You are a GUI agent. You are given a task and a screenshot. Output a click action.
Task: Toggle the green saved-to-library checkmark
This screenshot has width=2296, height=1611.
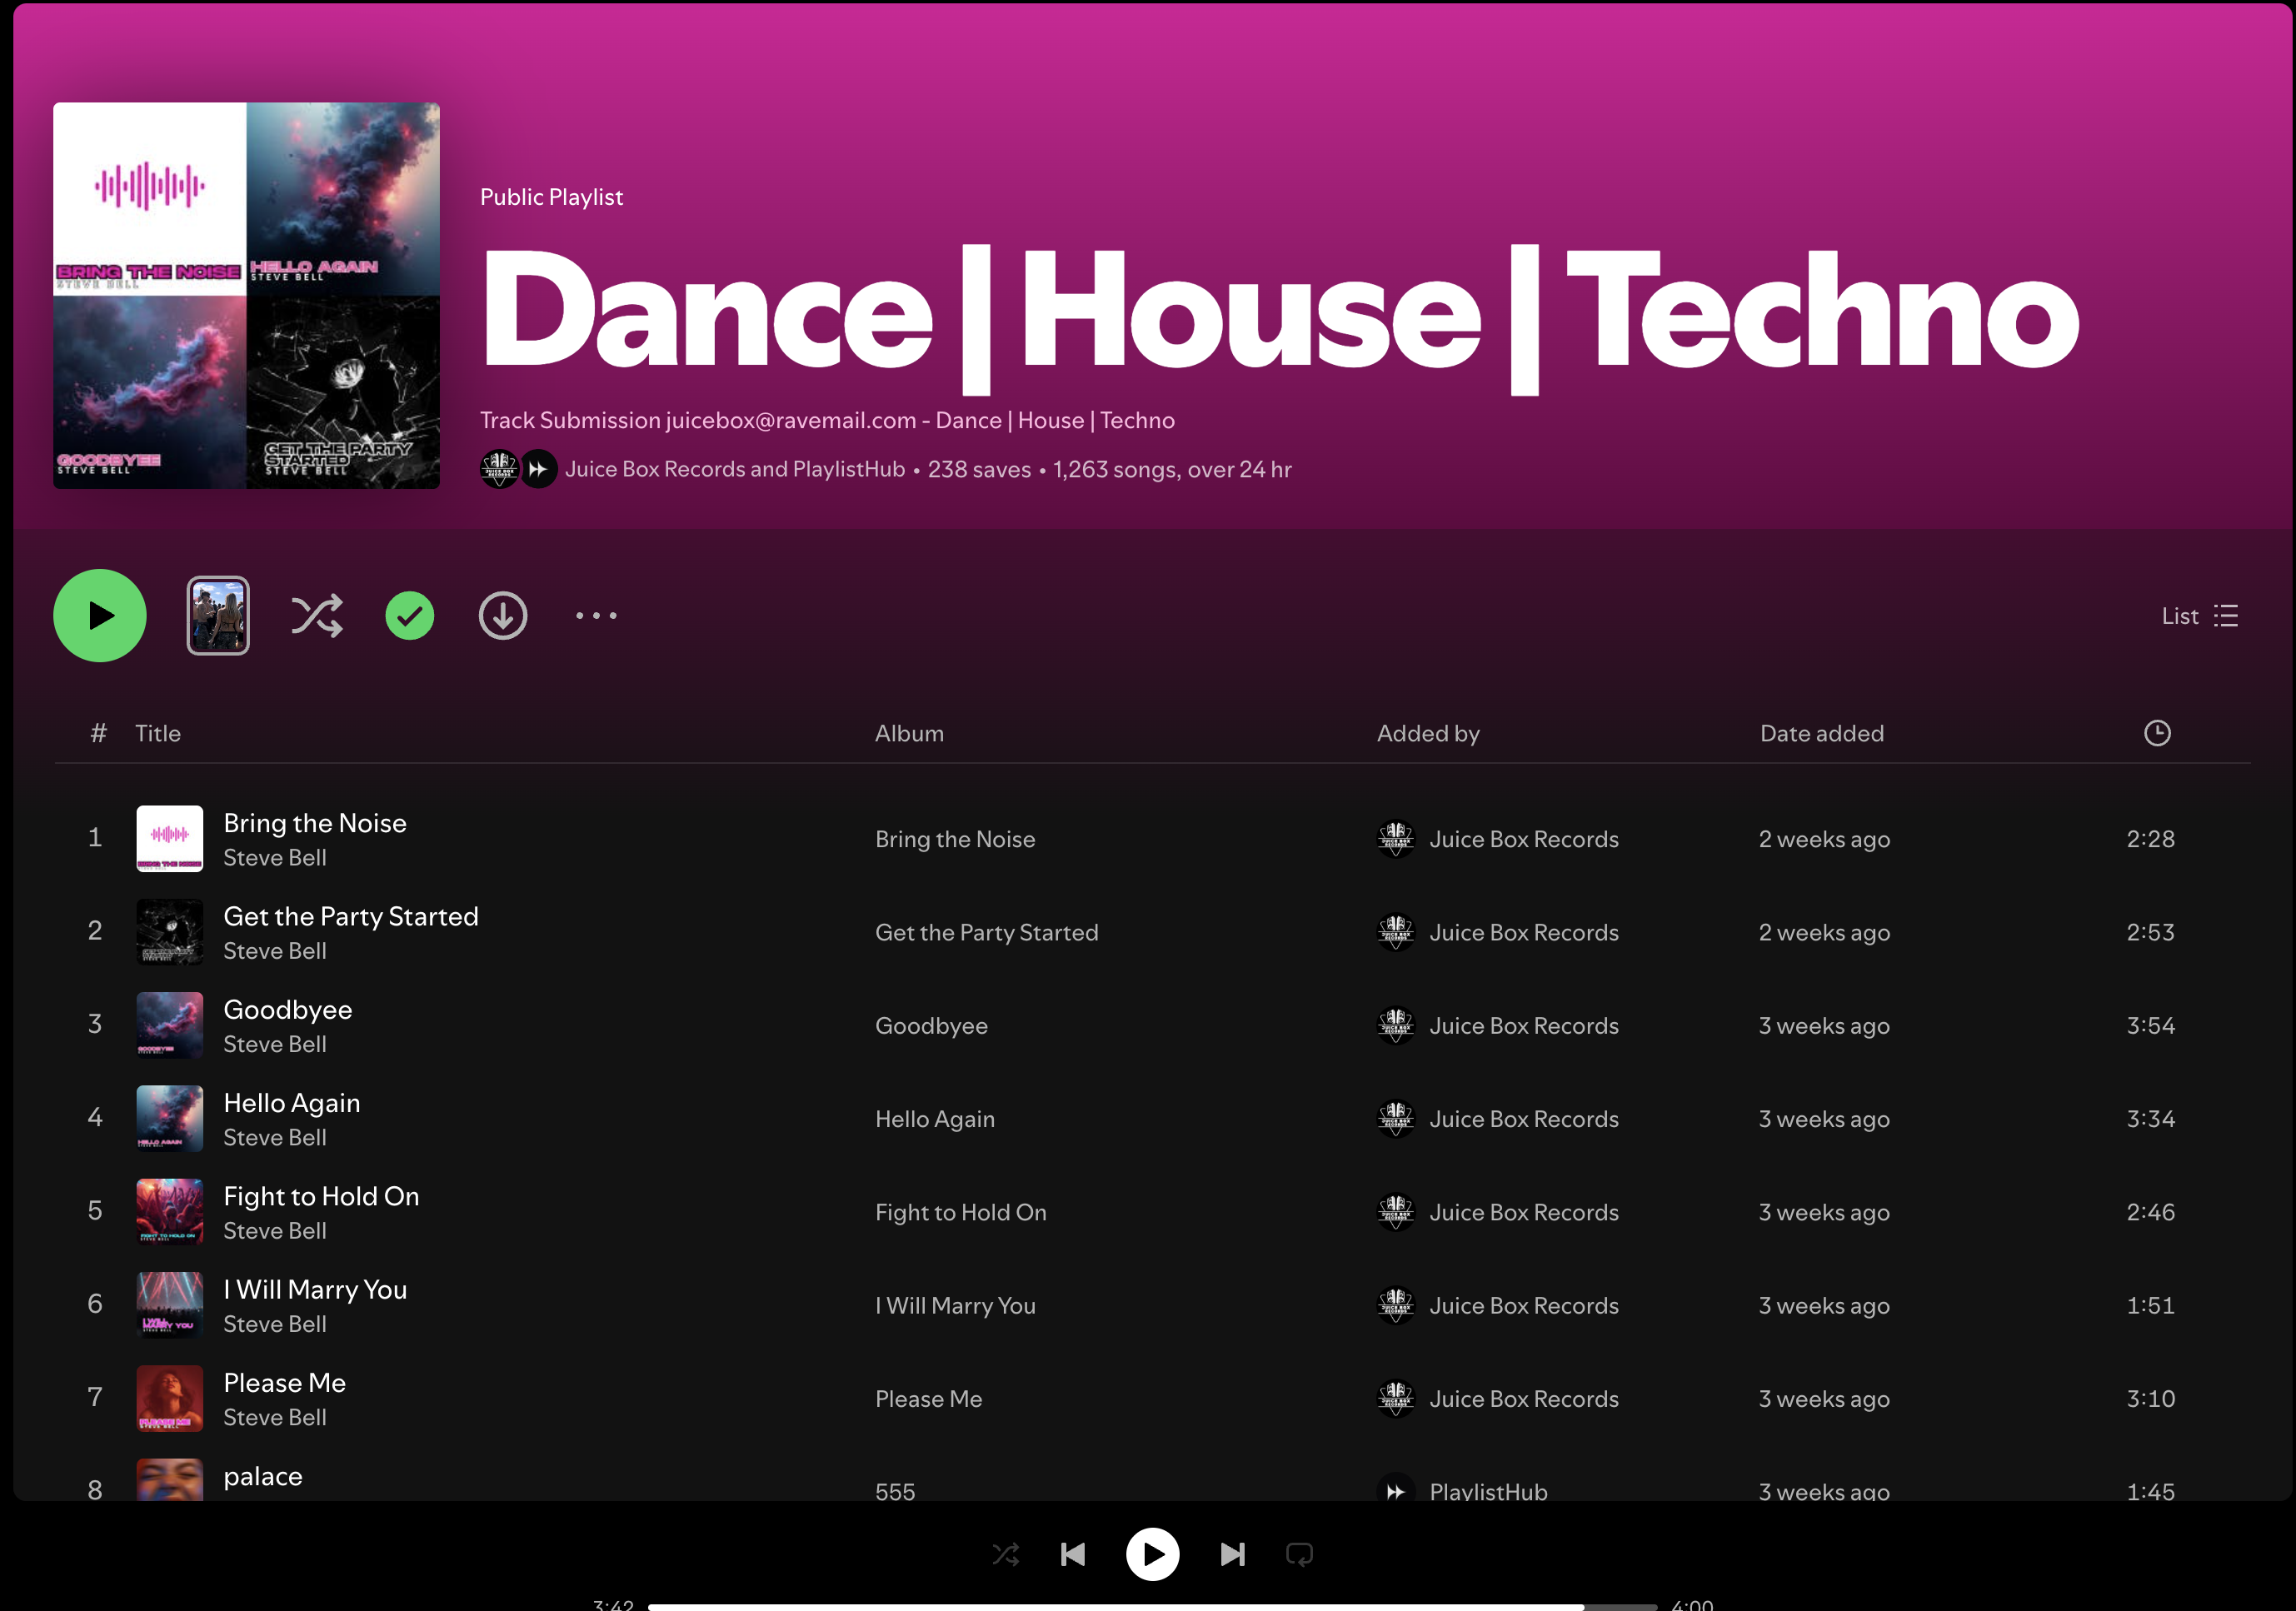409,615
